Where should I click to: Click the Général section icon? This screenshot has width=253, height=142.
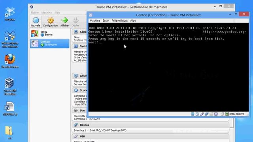tap(76, 32)
